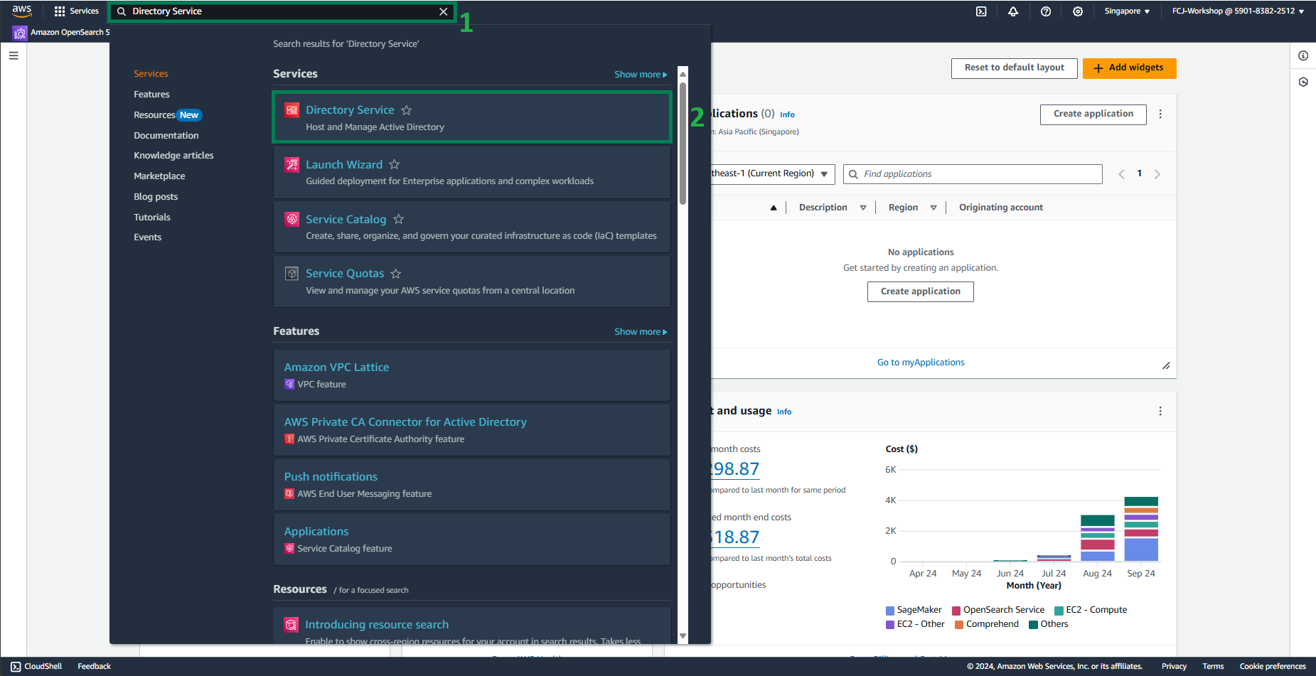Open the settings gear in top bar
1316x676 pixels.
click(1078, 11)
